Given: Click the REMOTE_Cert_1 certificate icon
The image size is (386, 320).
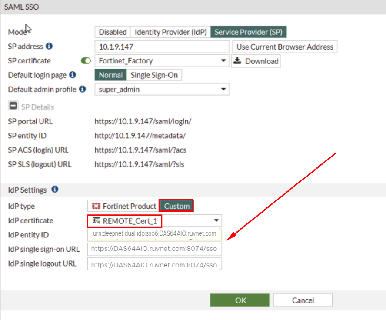Looking at the screenshot, I should (96, 221).
